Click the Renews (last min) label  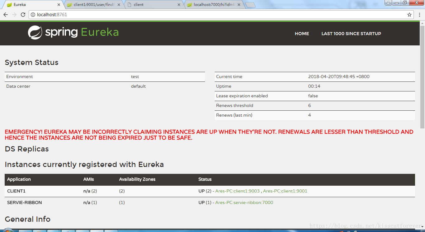234,115
